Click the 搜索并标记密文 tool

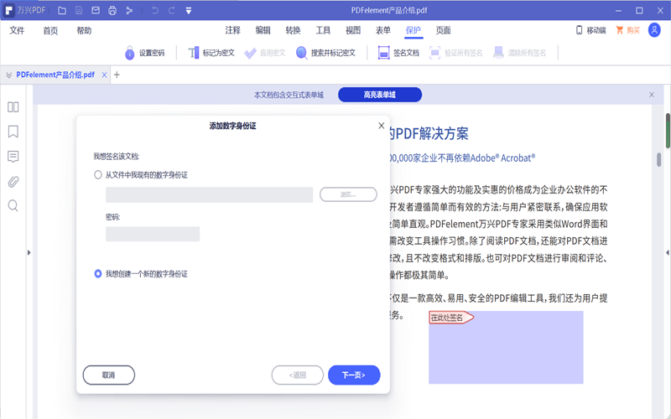point(302,53)
